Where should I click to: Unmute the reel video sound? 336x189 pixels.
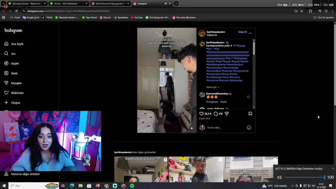[192, 128]
